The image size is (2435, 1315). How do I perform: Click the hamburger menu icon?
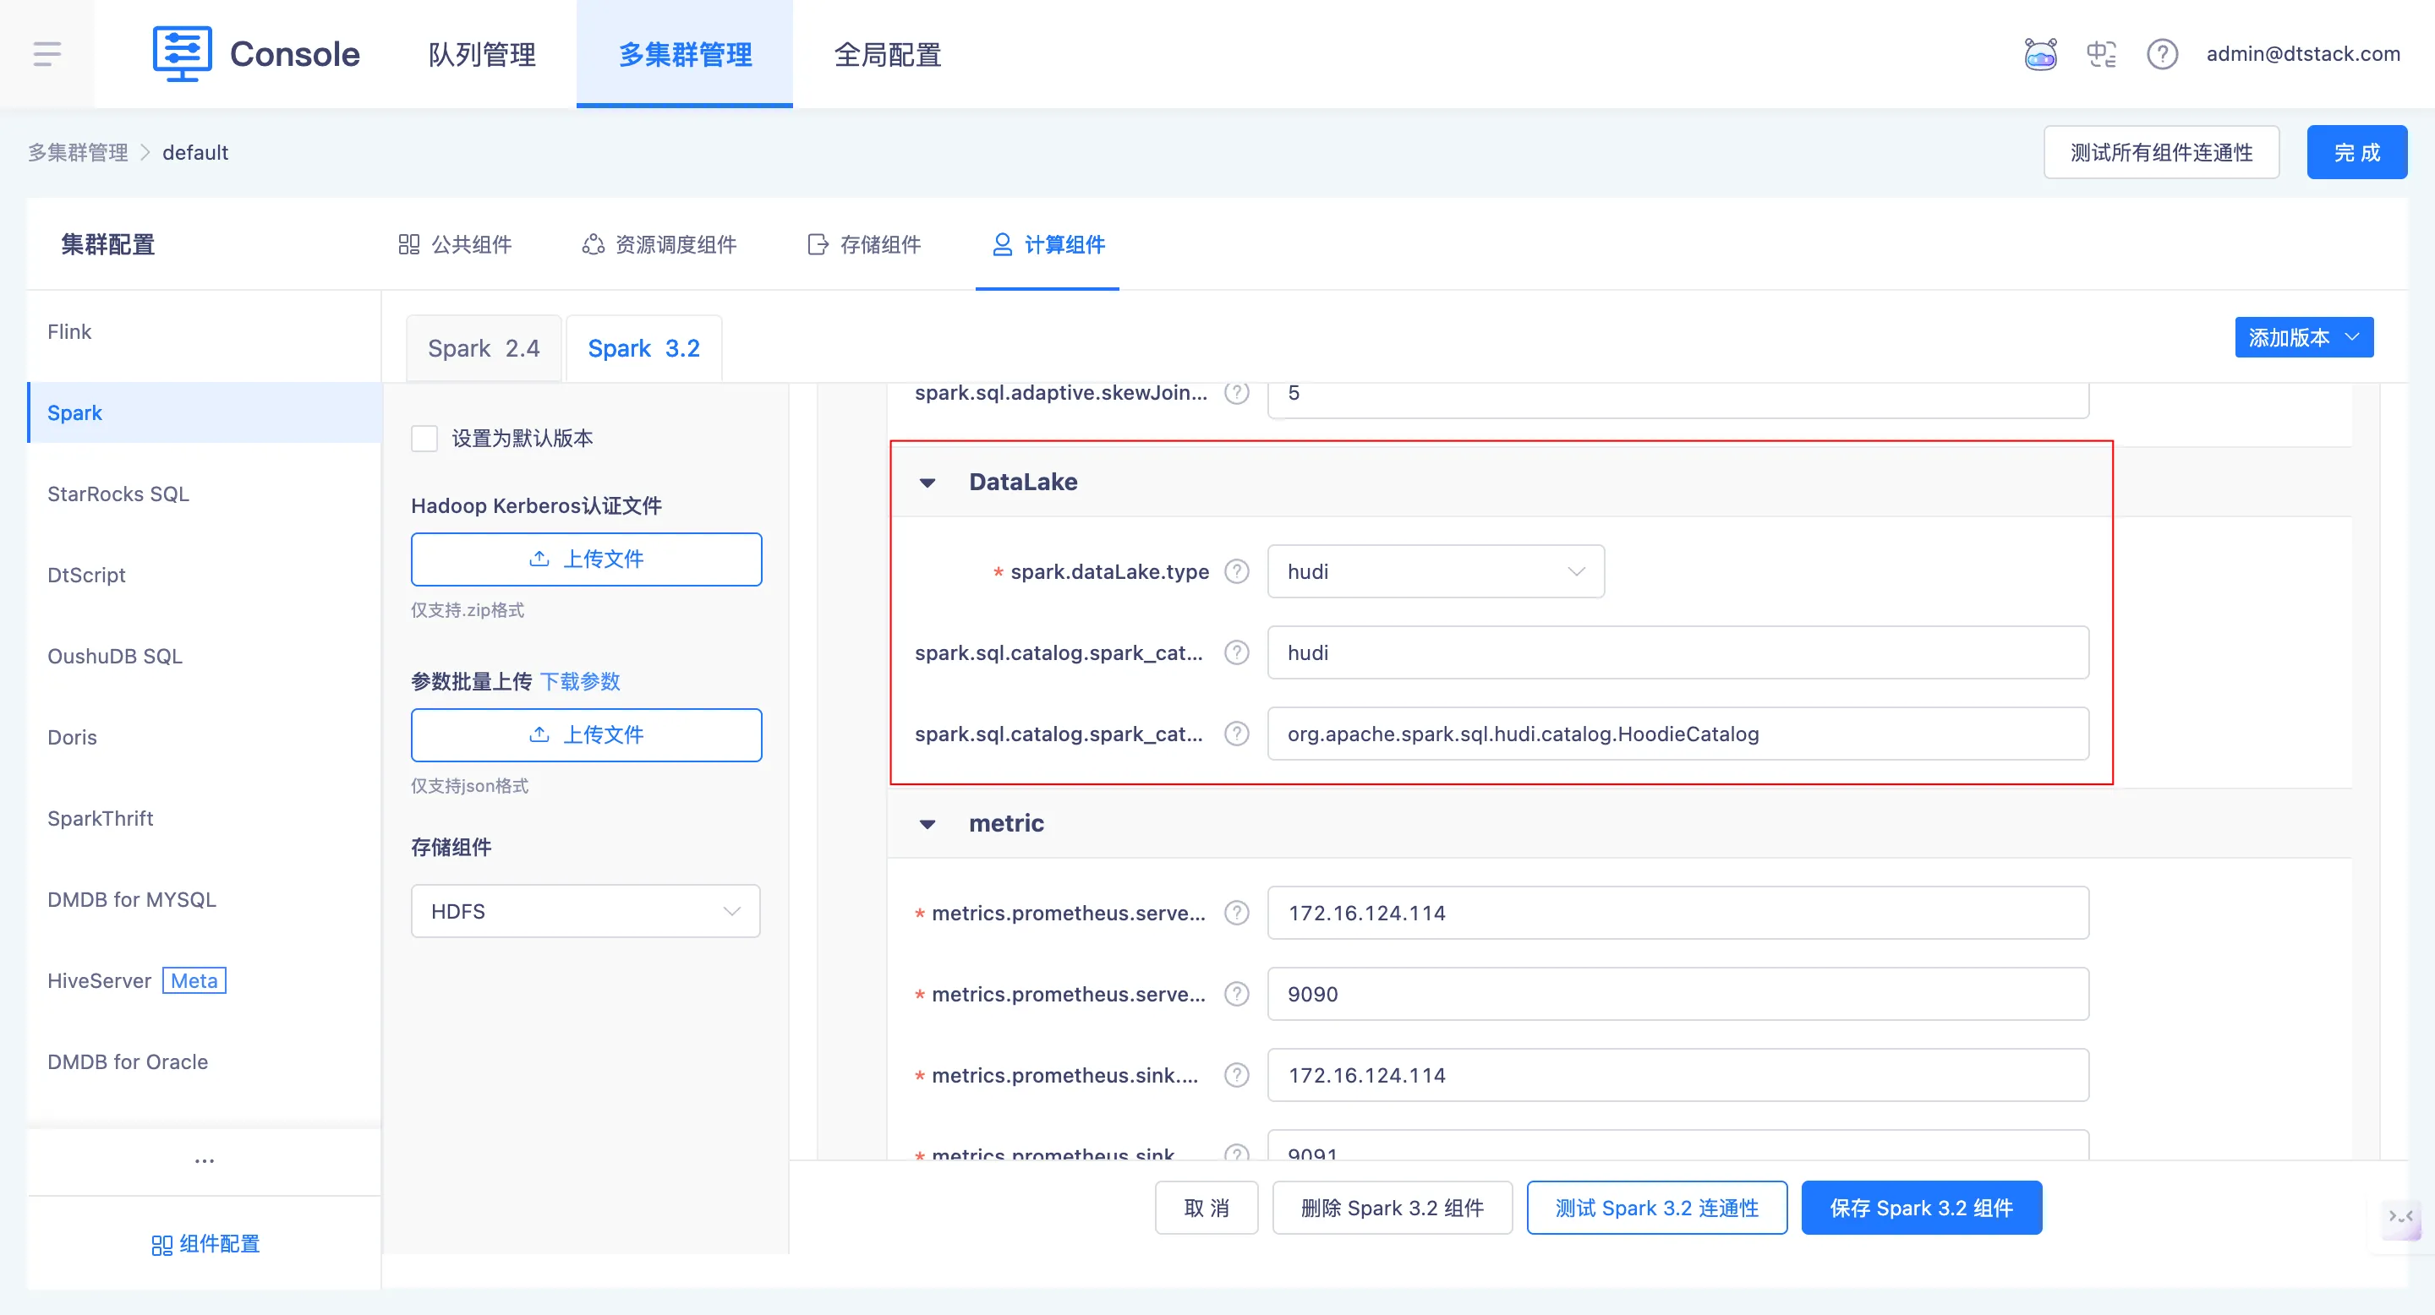tap(47, 54)
